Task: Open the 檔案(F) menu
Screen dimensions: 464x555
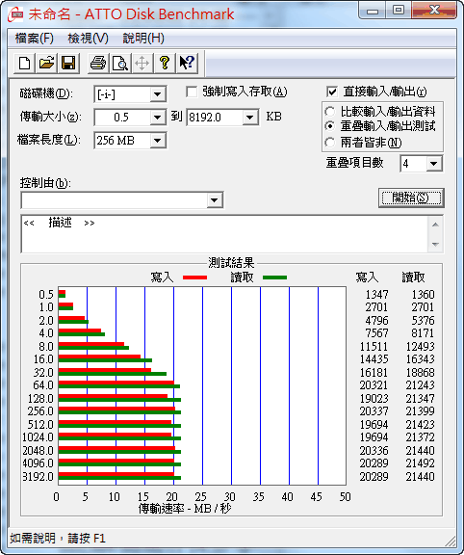Action: (35, 39)
